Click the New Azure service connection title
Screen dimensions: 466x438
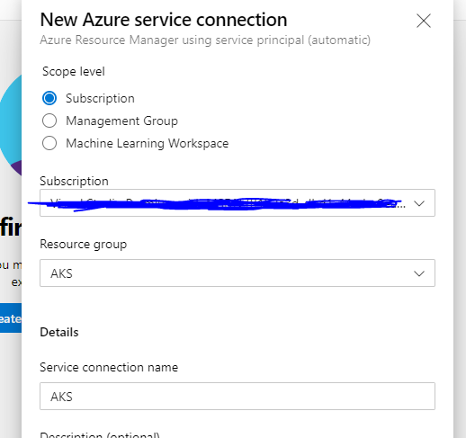pos(164,20)
